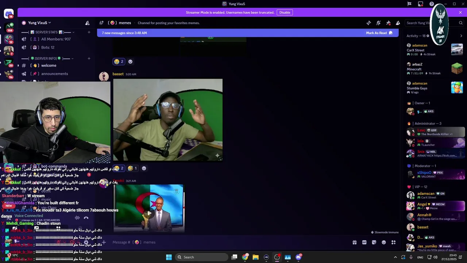The image size is (467, 263).
Task: Open Angel member in VIP list
Action: (436, 206)
